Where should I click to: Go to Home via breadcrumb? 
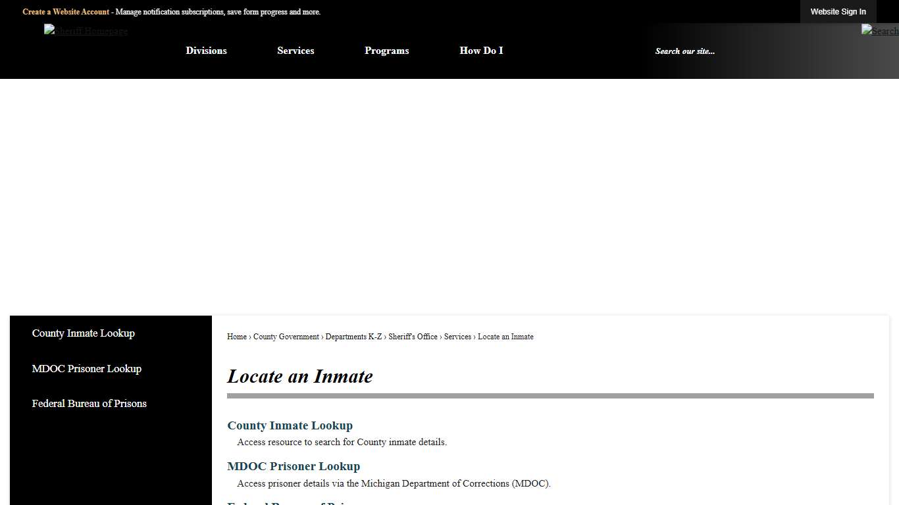(x=236, y=337)
